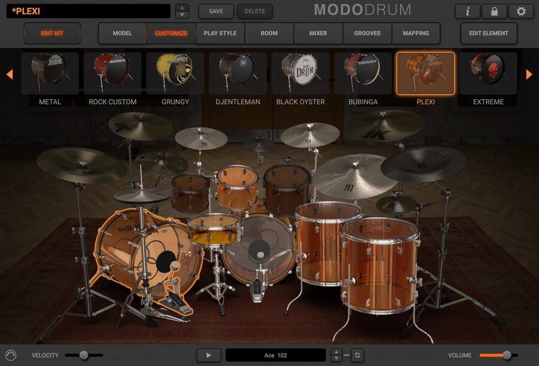Delete the current preset
Screen dimensions: 539x366
[x=255, y=11]
